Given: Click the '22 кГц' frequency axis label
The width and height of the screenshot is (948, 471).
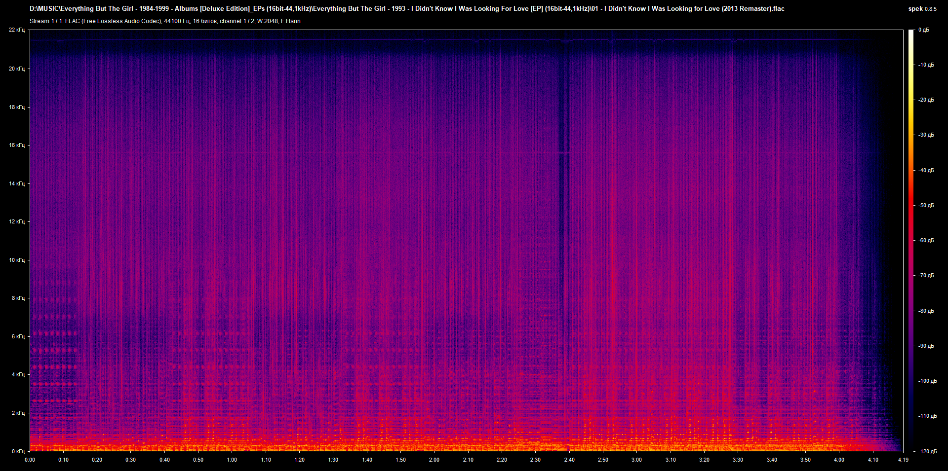Looking at the screenshot, I should point(17,30).
